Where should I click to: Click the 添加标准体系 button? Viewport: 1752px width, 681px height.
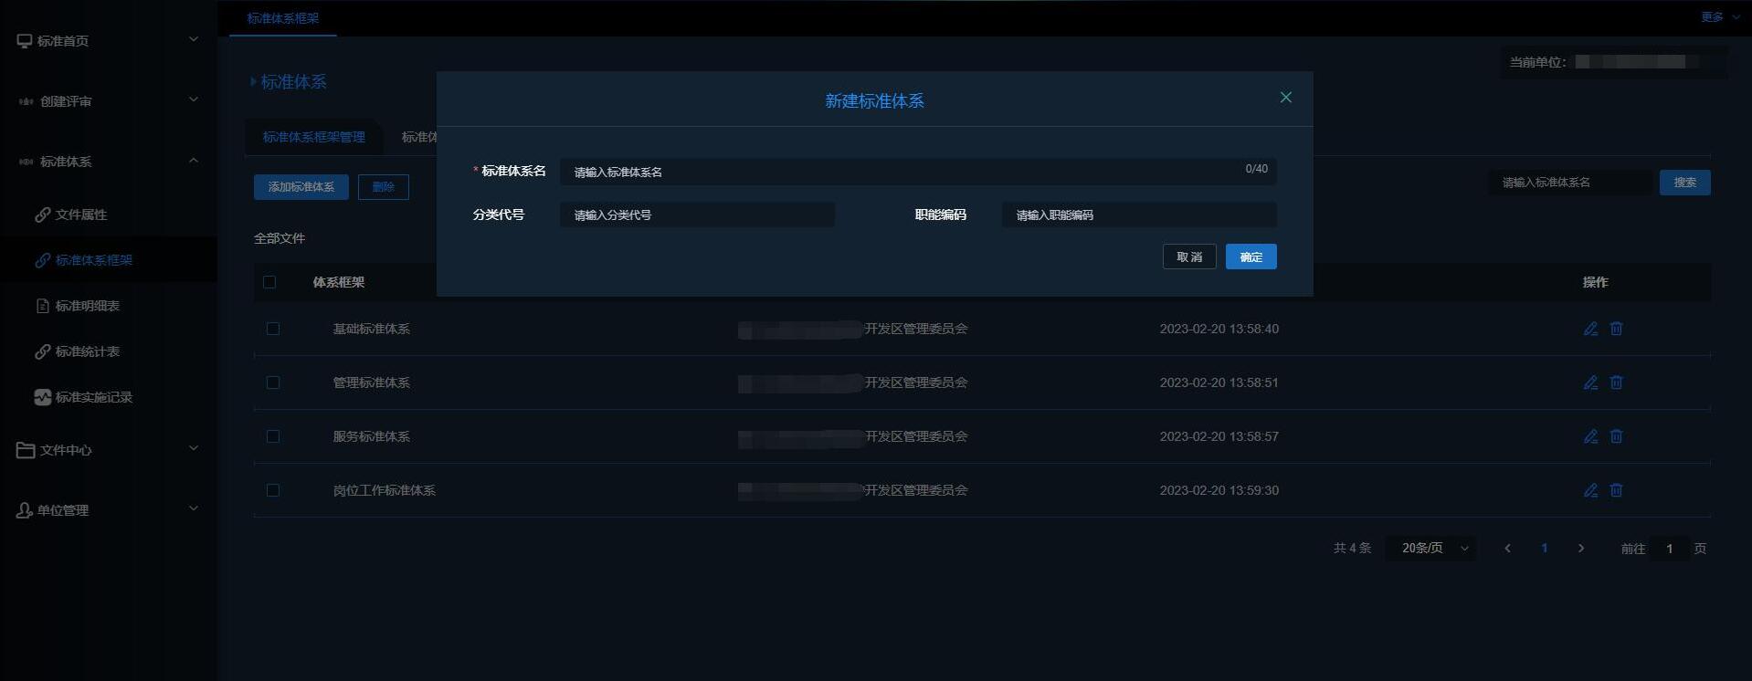(x=301, y=187)
